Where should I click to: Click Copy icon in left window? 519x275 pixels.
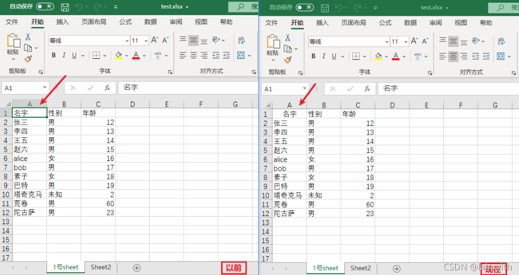(28, 48)
